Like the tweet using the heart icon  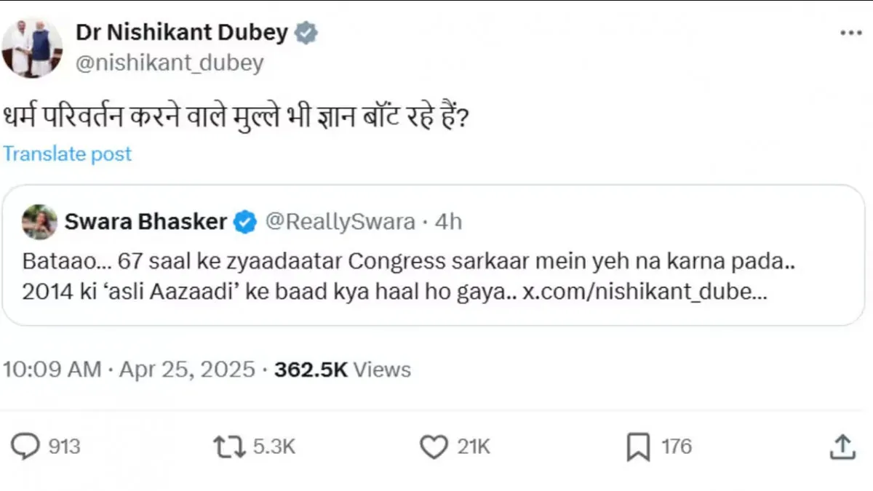coord(434,446)
